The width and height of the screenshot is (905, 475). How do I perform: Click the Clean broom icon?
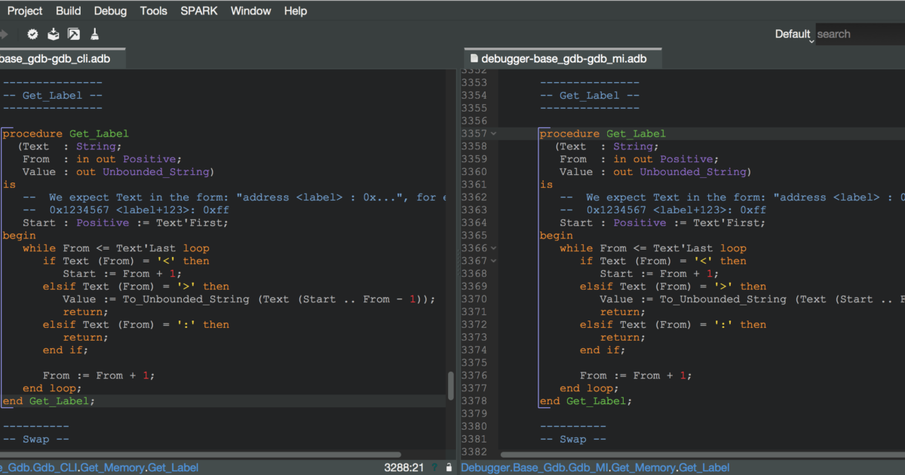pos(95,34)
